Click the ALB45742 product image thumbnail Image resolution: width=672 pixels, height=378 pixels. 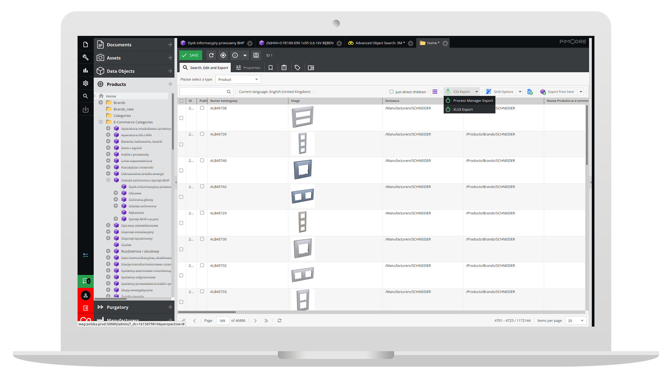pos(302,196)
